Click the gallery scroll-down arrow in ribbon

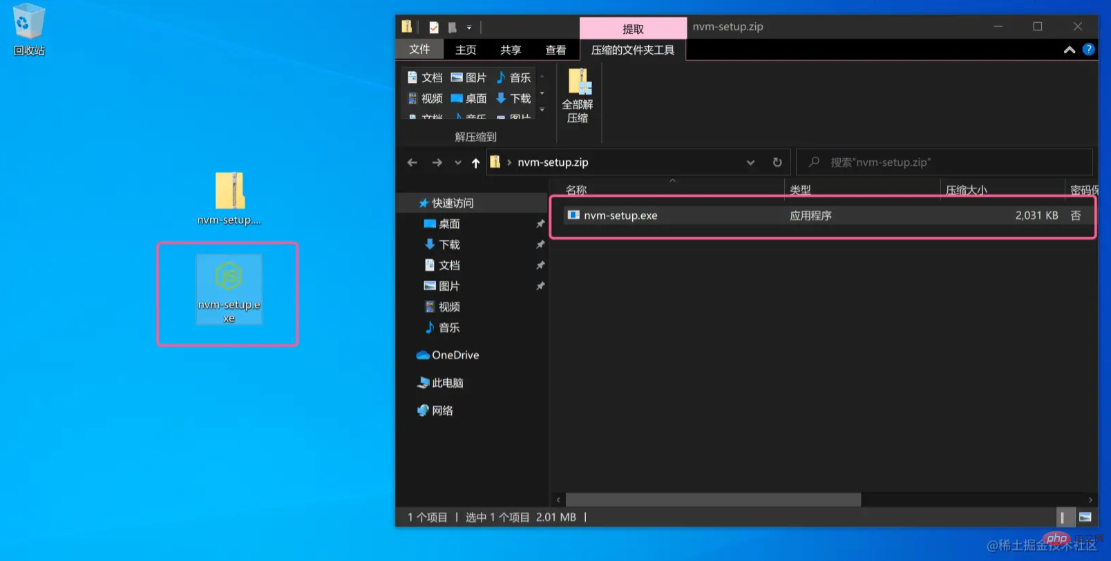tap(542, 93)
